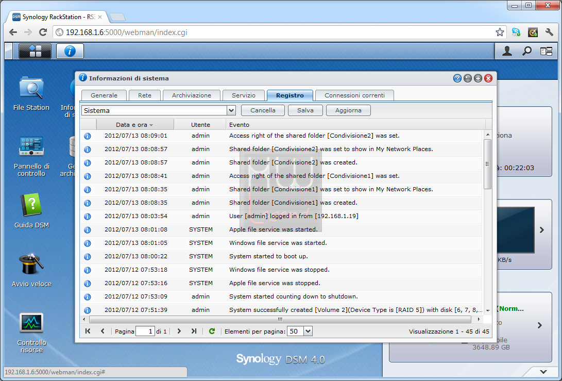Minimize the Informazioni di sistema window
Screen dimensions: 562x381
467,78
